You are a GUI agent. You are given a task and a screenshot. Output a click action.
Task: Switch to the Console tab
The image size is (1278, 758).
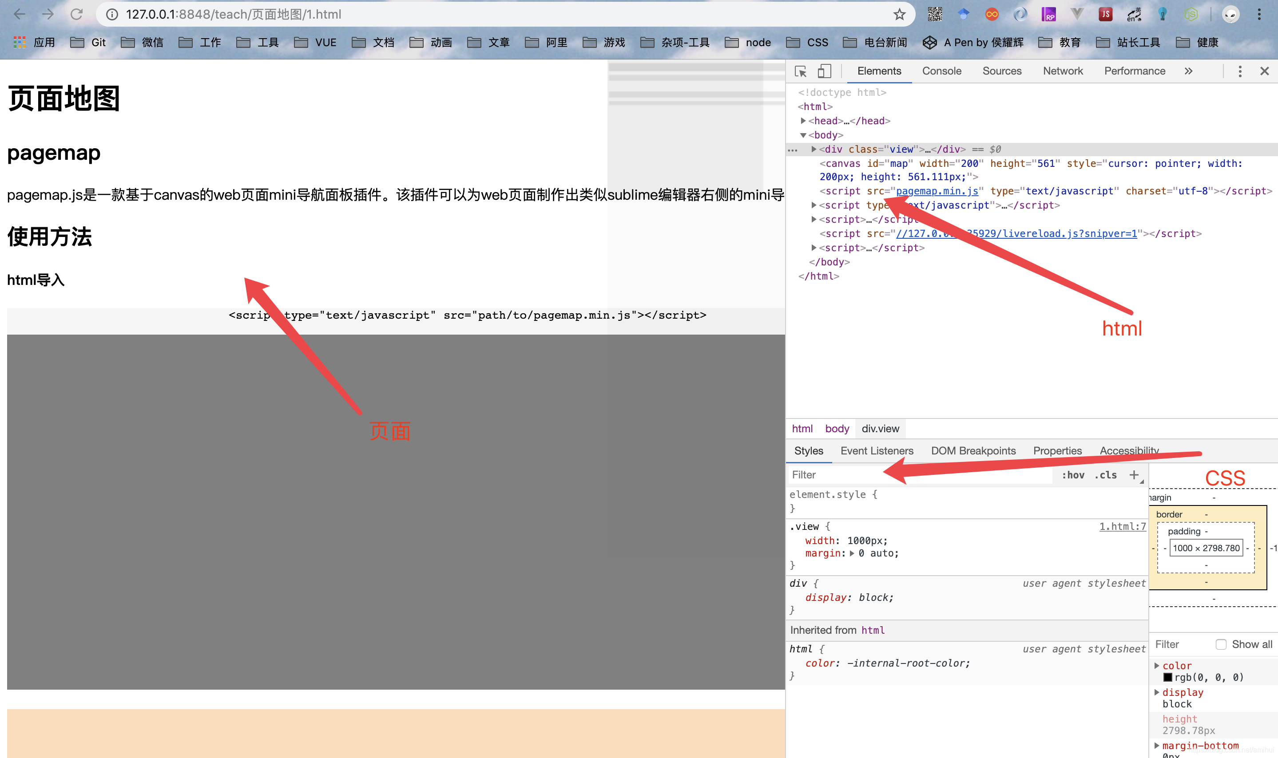pyautogui.click(x=941, y=71)
